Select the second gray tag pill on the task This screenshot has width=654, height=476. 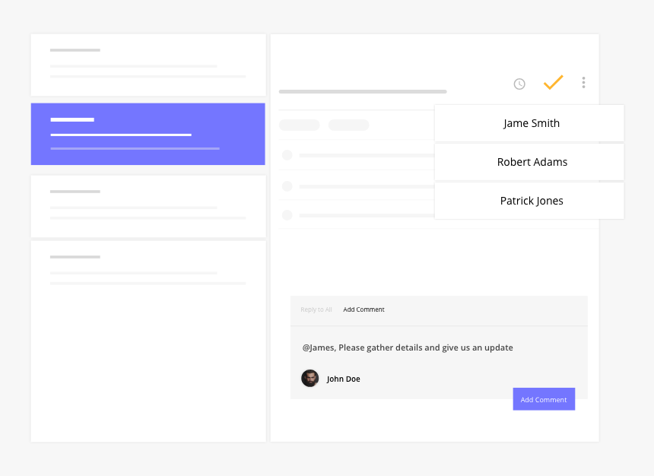tap(348, 124)
